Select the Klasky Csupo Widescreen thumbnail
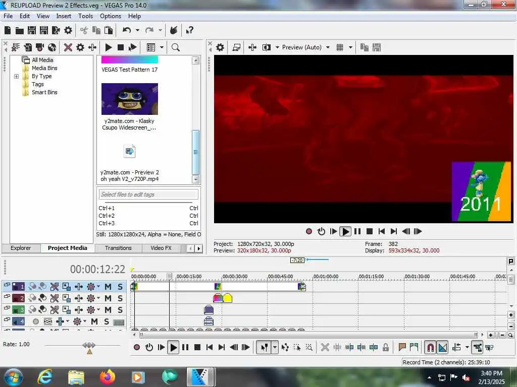Screen dimensions: 517x387 (x=130, y=99)
